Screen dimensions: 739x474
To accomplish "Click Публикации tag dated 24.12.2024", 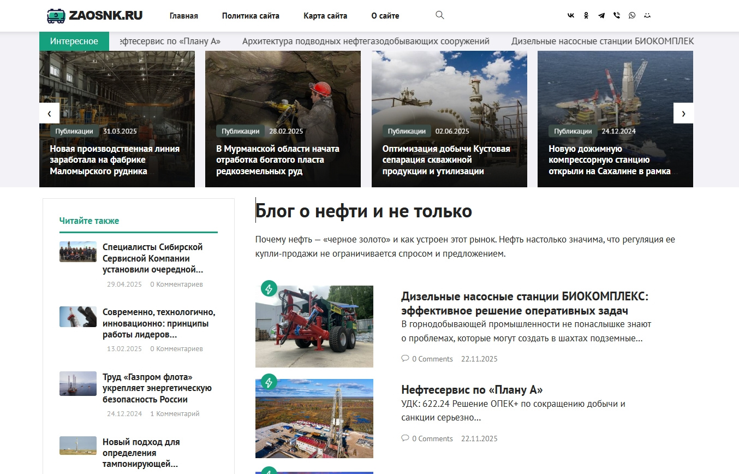I will tap(573, 131).
